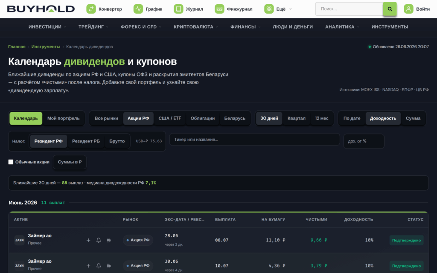437x273 pixels.
Task: Click the ДОХОДНОСТЬ column header
Action: click(358, 220)
